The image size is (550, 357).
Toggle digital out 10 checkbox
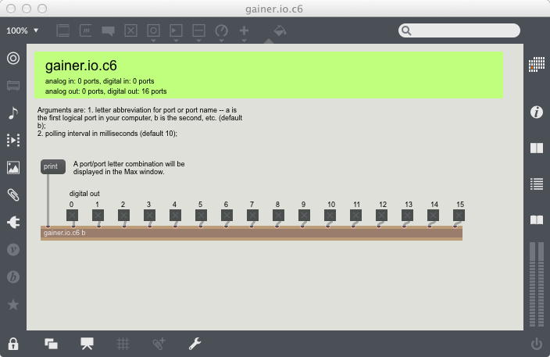[330, 216]
